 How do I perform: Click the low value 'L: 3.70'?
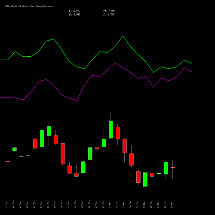point(109,15)
